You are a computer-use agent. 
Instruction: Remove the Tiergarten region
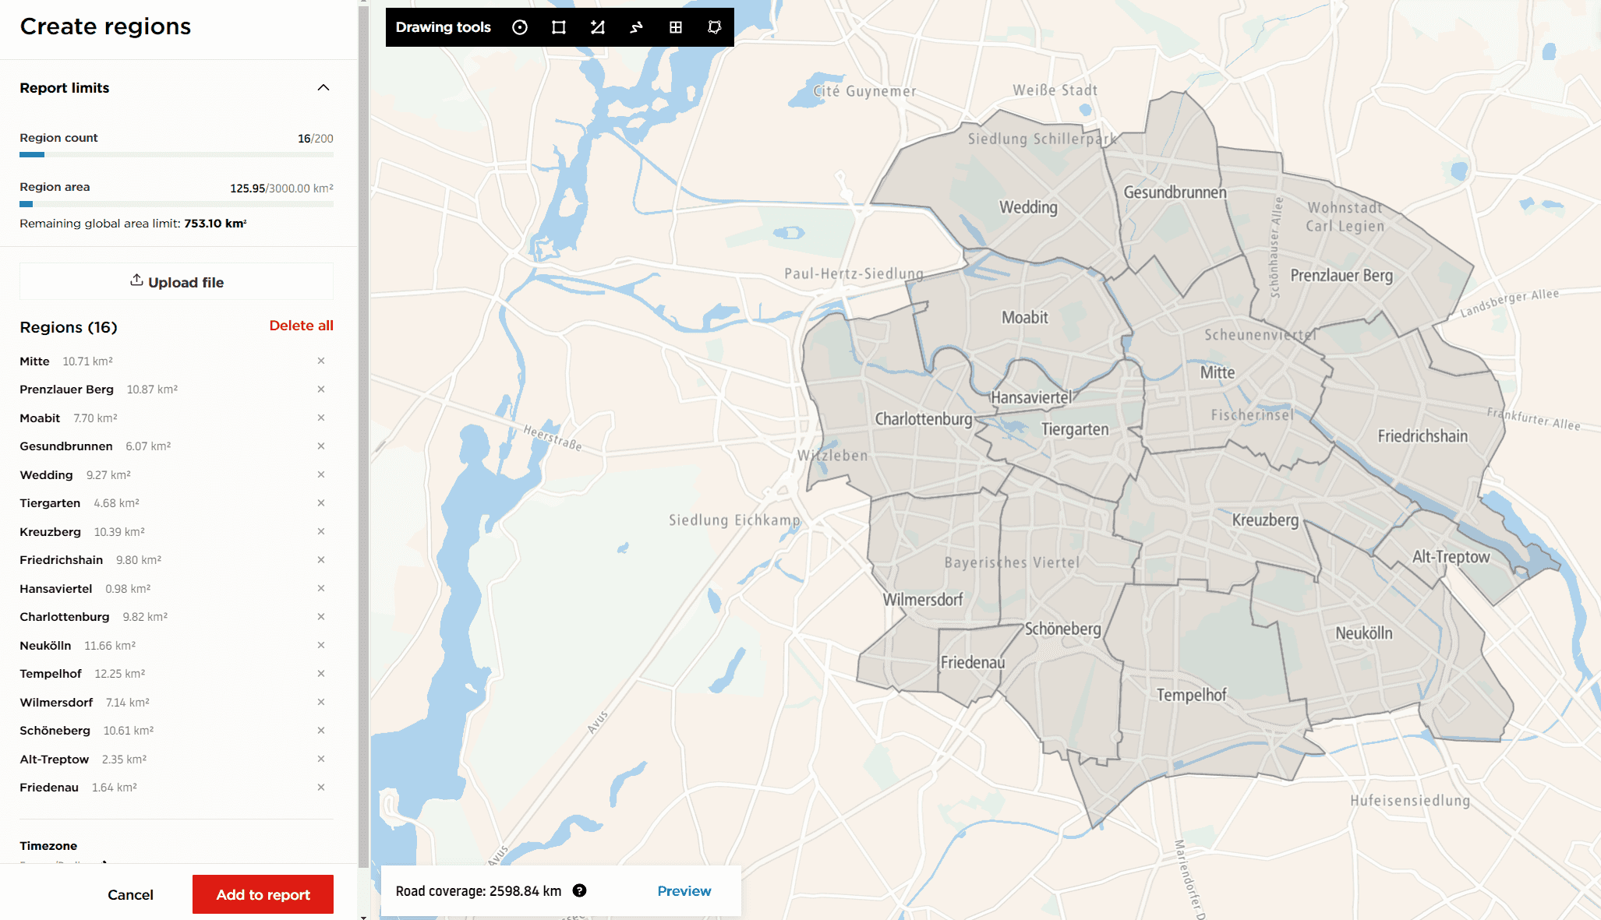[x=321, y=503]
